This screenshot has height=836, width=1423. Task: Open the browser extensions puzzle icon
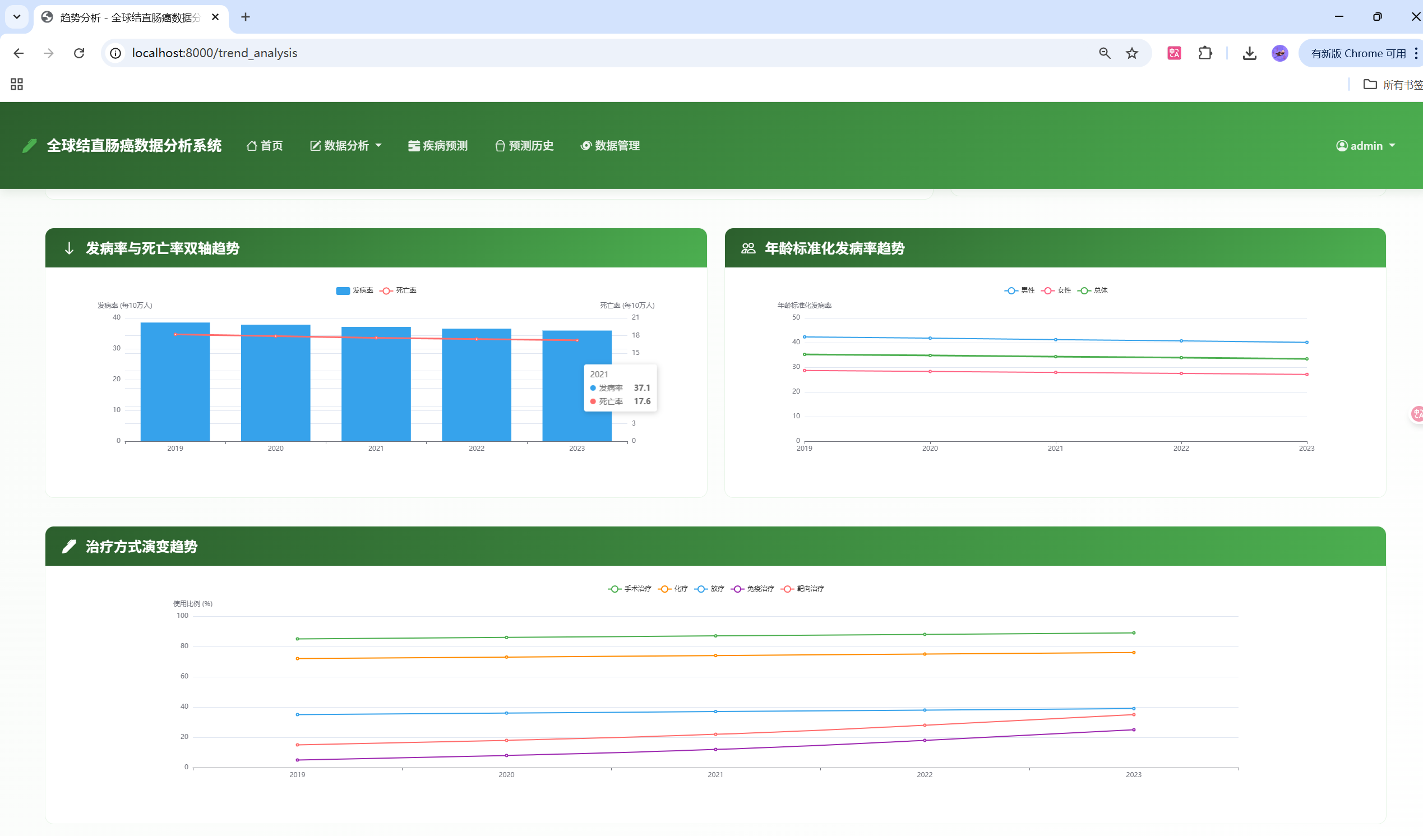[1205, 53]
